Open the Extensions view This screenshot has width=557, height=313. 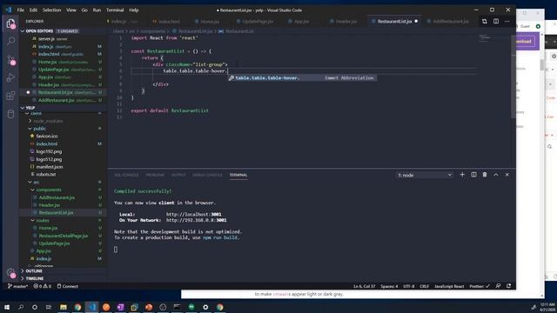click(x=10, y=96)
